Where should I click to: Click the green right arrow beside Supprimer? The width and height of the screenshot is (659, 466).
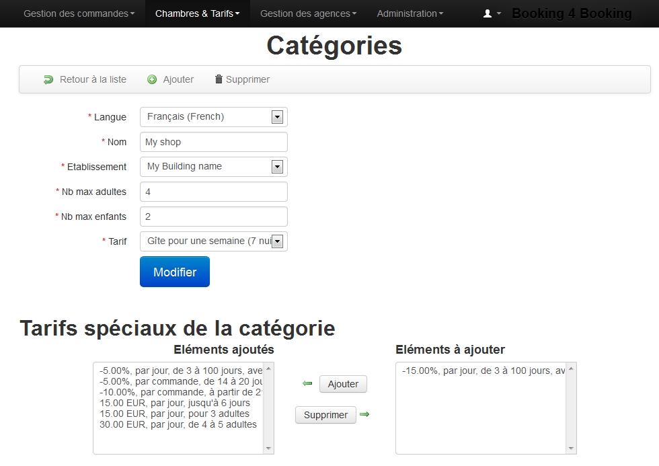coord(364,415)
